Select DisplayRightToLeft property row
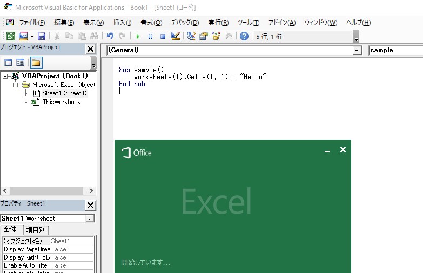 tap(48, 257)
